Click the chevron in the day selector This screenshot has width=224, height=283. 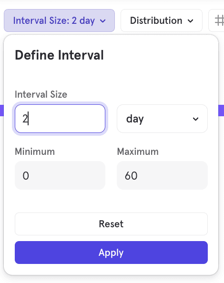195,119
